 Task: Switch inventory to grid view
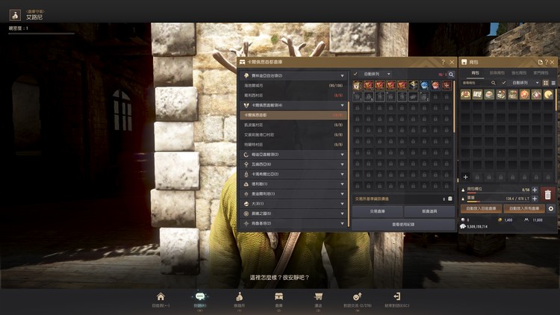point(545,82)
